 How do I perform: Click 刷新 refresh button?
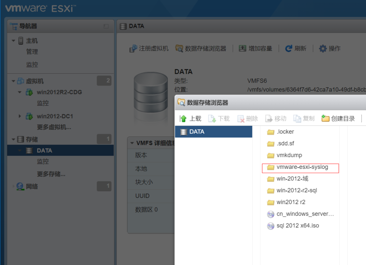tap(296, 48)
